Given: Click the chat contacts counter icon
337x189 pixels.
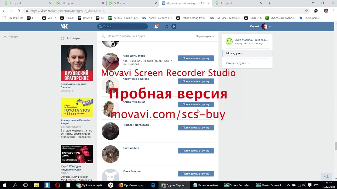Looking at the screenshot, I should pyautogui.click(x=326, y=177).
